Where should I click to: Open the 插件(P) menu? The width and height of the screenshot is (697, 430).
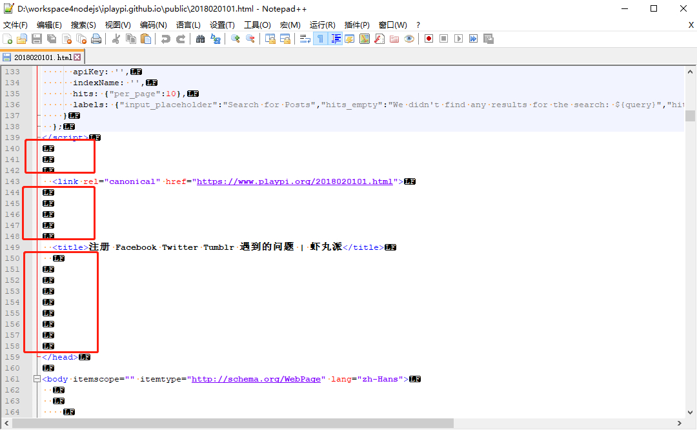pos(357,25)
